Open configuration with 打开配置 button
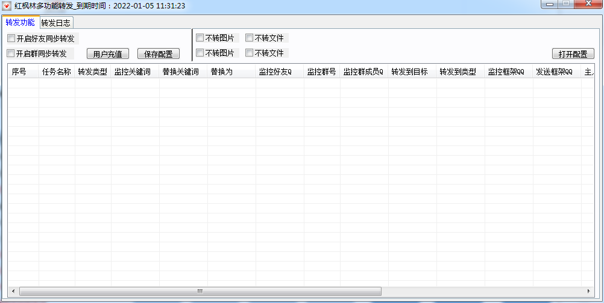This screenshot has width=604, height=303. tap(573, 54)
